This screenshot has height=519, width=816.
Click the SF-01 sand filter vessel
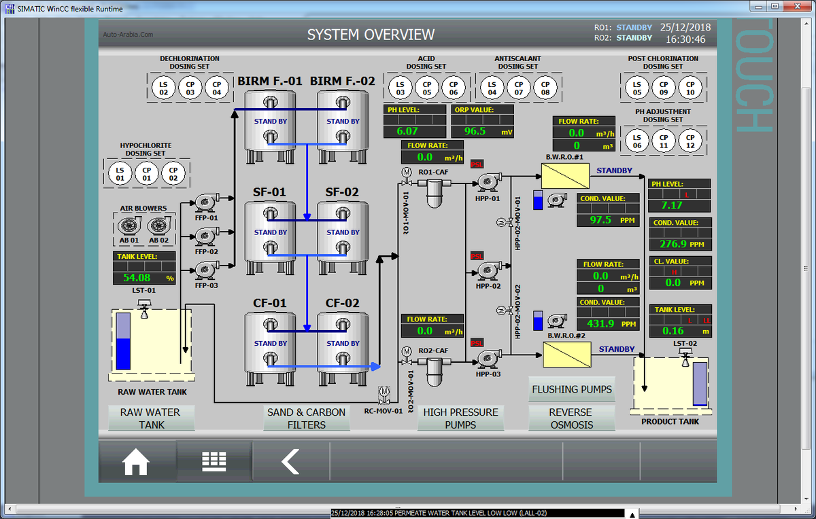tap(270, 237)
